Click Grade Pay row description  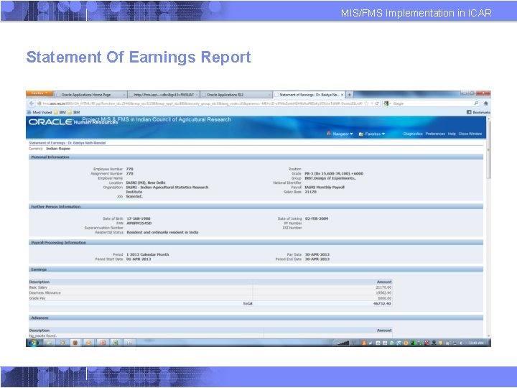click(x=37, y=298)
